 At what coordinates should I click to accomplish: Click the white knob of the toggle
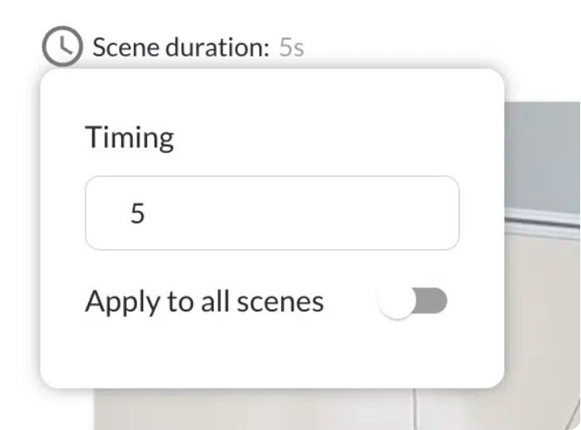coord(397,302)
